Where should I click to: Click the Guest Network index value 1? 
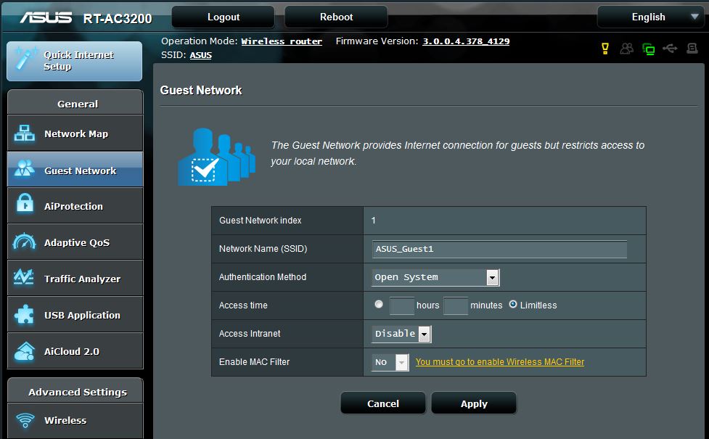(374, 220)
